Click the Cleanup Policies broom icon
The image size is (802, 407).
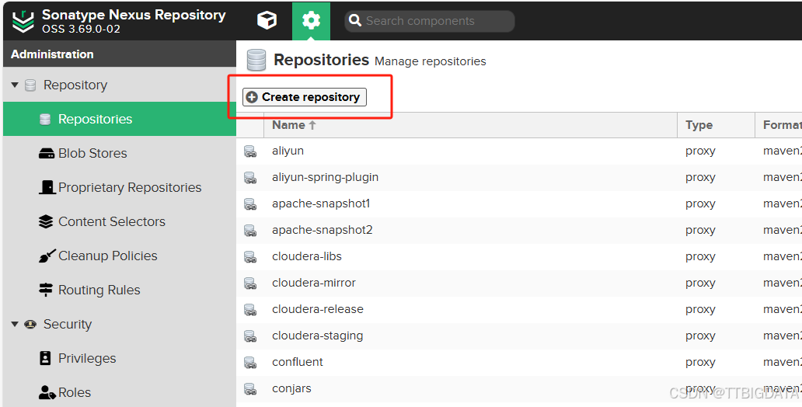[x=47, y=256]
